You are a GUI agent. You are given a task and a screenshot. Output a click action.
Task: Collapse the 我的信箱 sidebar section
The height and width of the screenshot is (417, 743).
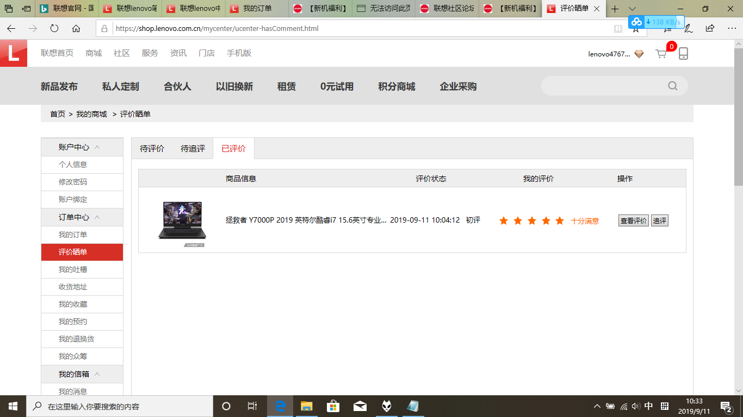(x=97, y=374)
